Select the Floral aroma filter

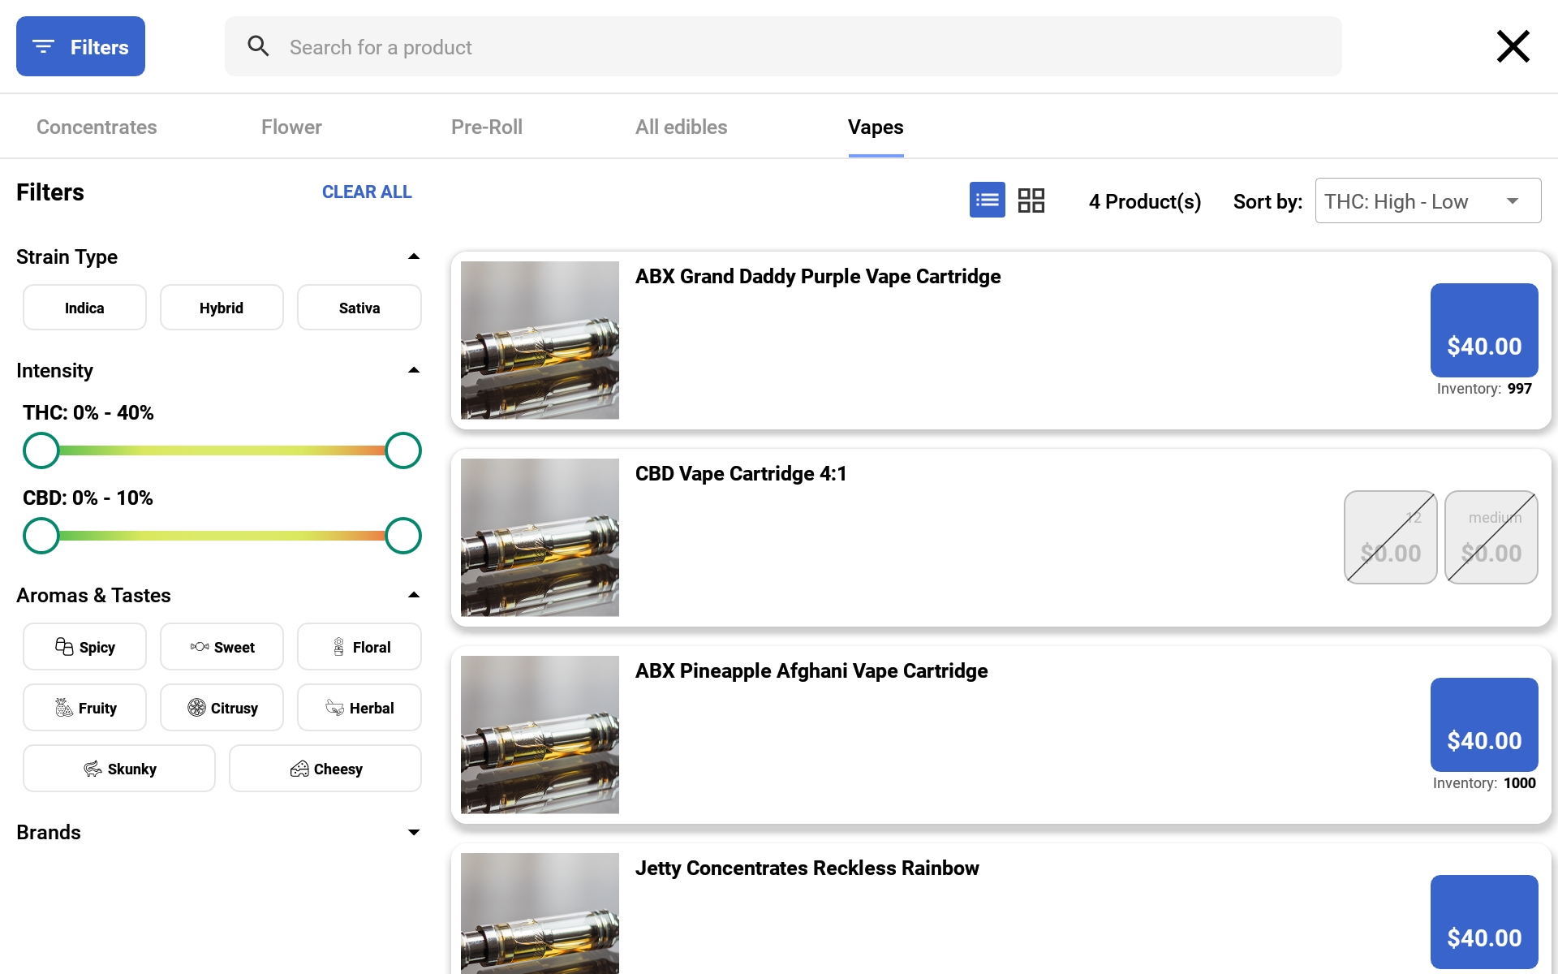[359, 647]
